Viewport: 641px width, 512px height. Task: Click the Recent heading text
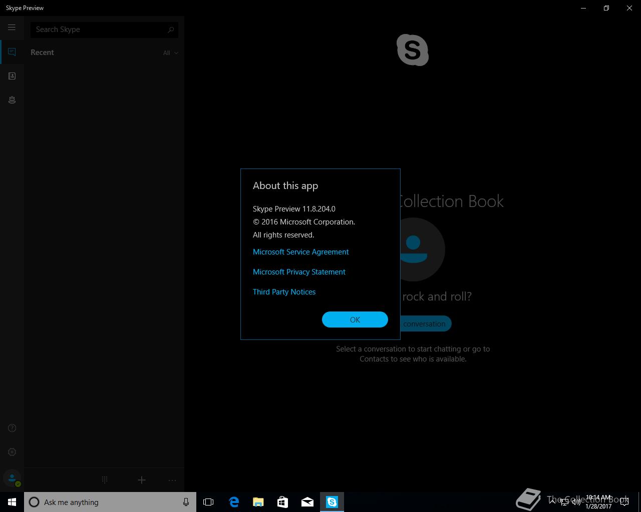tap(42, 52)
